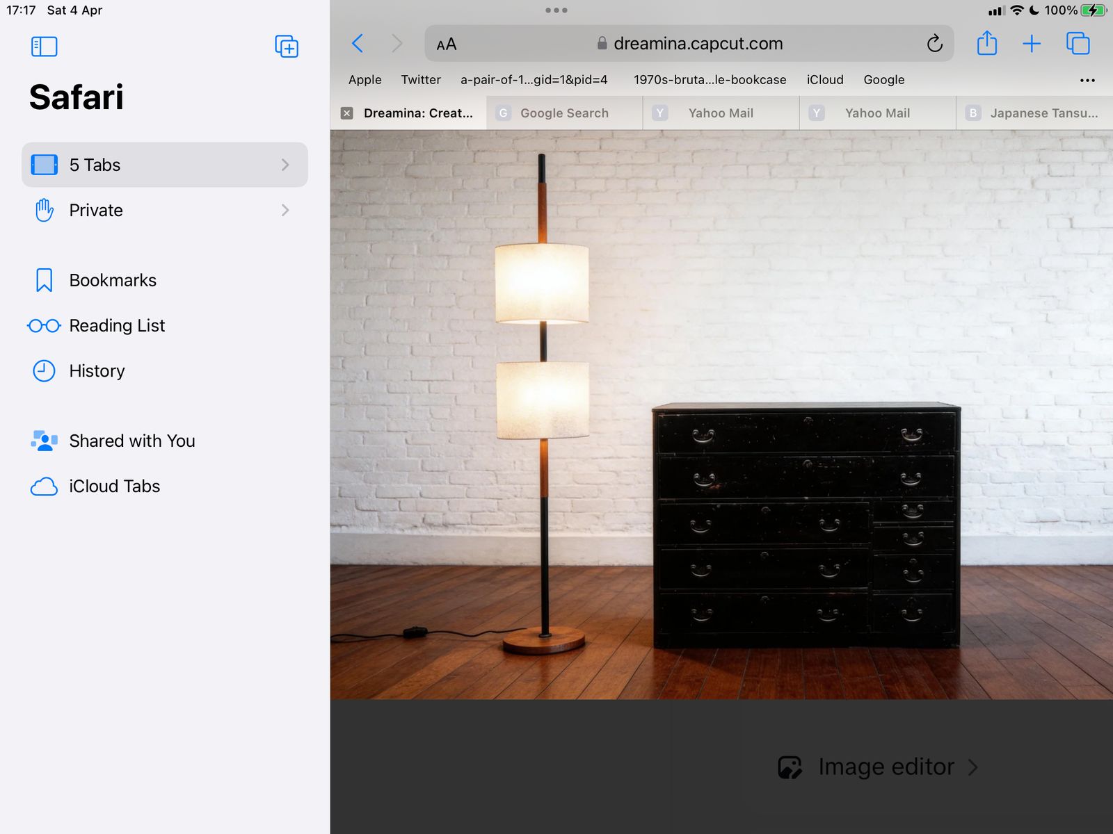Expand the 5 Tabs group chevron

(x=285, y=165)
